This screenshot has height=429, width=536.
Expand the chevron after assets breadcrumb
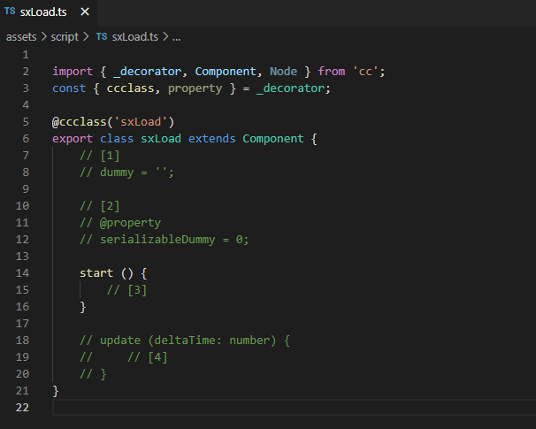coord(43,37)
